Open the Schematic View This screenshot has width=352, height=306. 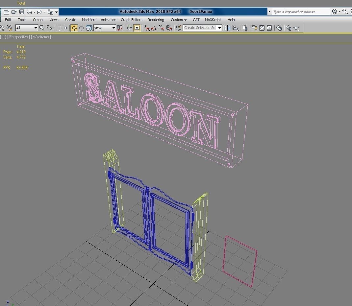click(269, 28)
